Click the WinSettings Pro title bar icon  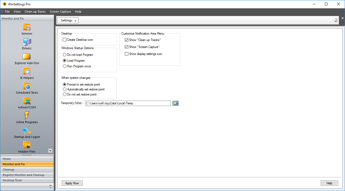click(4, 4)
